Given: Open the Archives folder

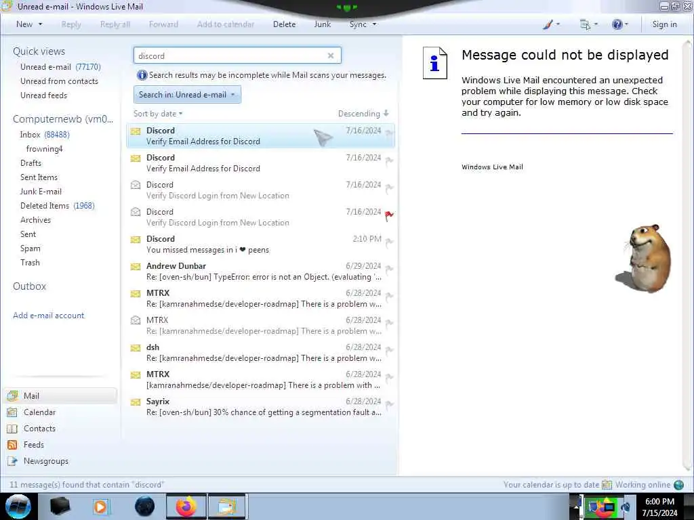Looking at the screenshot, I should (x=35, y=220).
